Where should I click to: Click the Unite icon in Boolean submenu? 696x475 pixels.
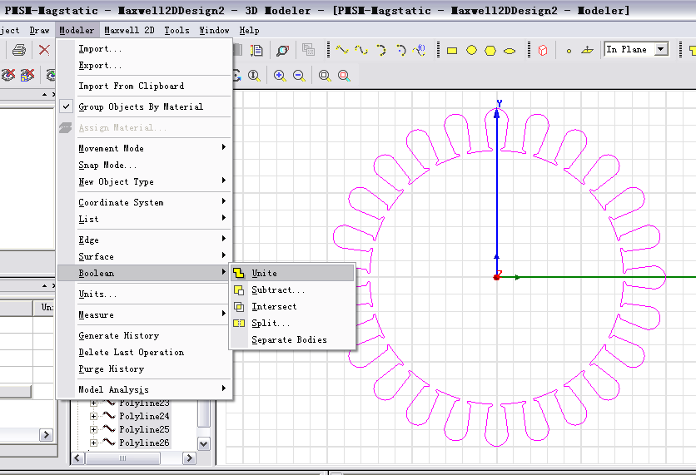[x=239, y=273]
